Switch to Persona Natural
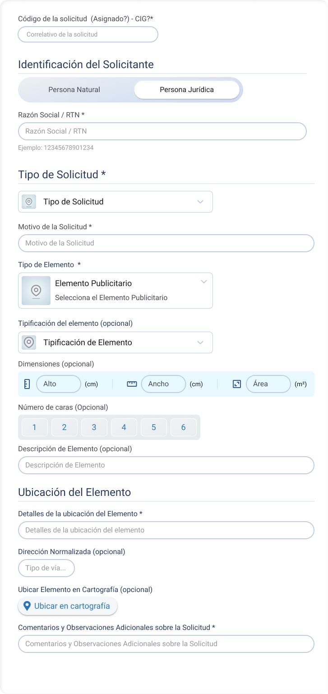This screenshot has height=694, width=328. pos(74,89)
